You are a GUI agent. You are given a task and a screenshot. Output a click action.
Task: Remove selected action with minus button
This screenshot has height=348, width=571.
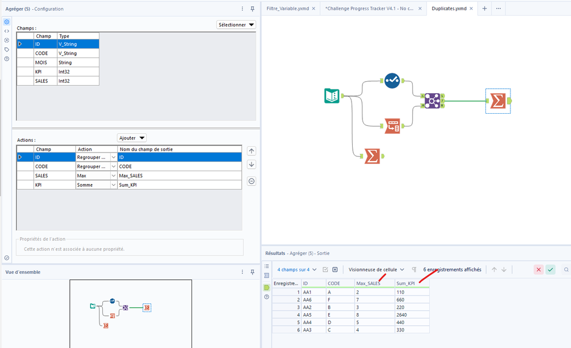pos(251,181)
